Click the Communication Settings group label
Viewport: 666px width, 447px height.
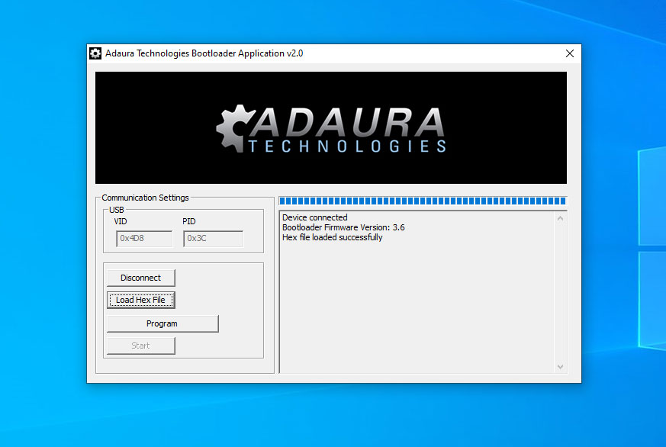tap(145, 198)
